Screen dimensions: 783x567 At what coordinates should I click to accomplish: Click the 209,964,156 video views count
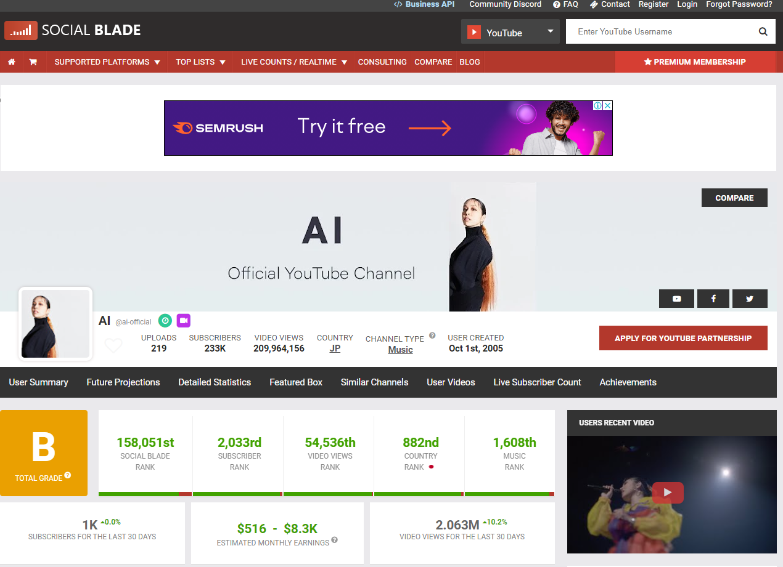(279, 348)
